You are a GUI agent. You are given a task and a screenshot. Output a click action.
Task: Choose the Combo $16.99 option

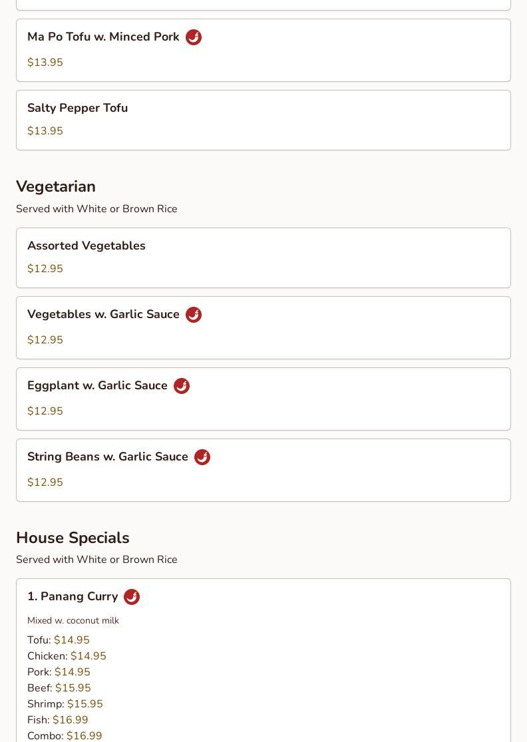(65, 736)
